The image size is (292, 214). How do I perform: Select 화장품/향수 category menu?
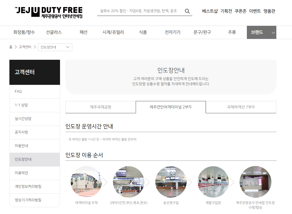(24, 32)
